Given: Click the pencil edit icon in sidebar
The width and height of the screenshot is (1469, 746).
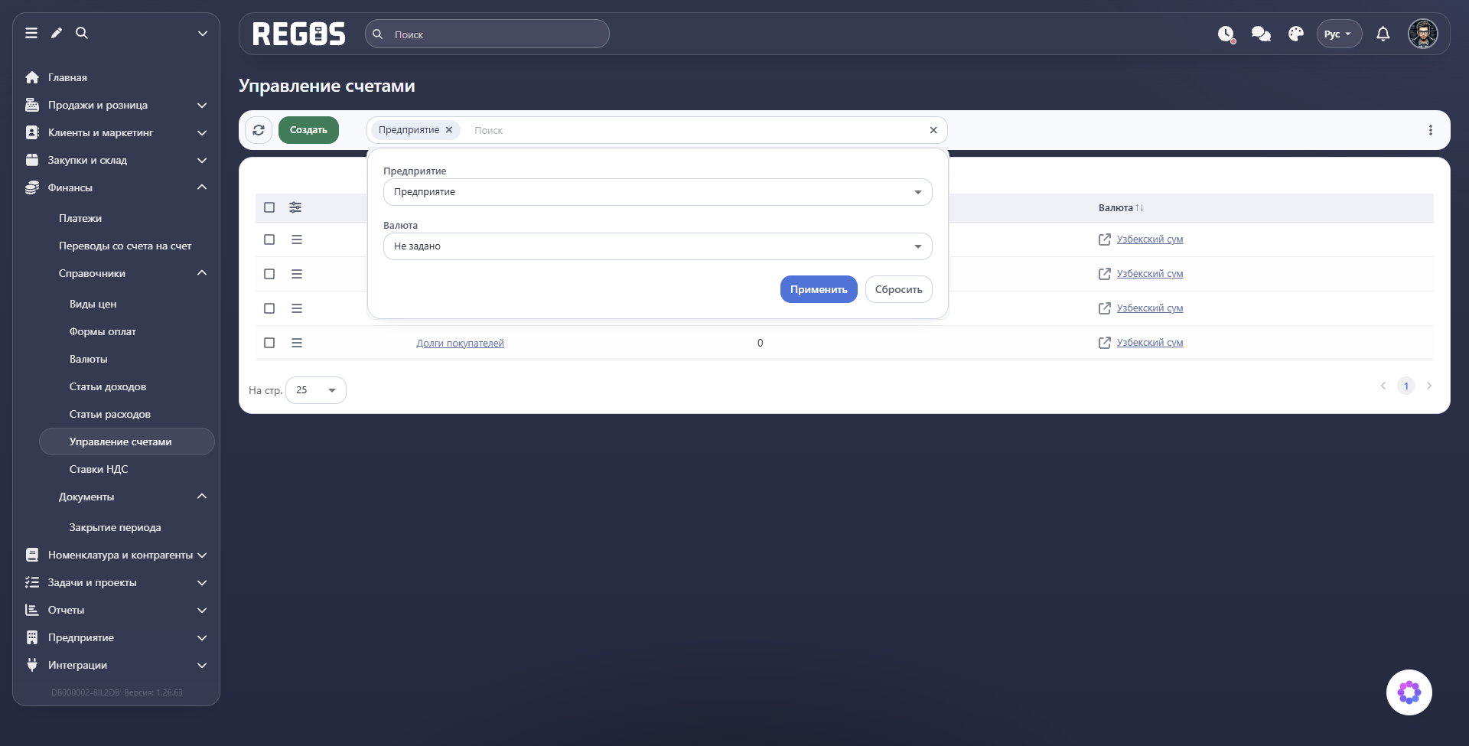Looking at the screenshot, I should (57, 33).
